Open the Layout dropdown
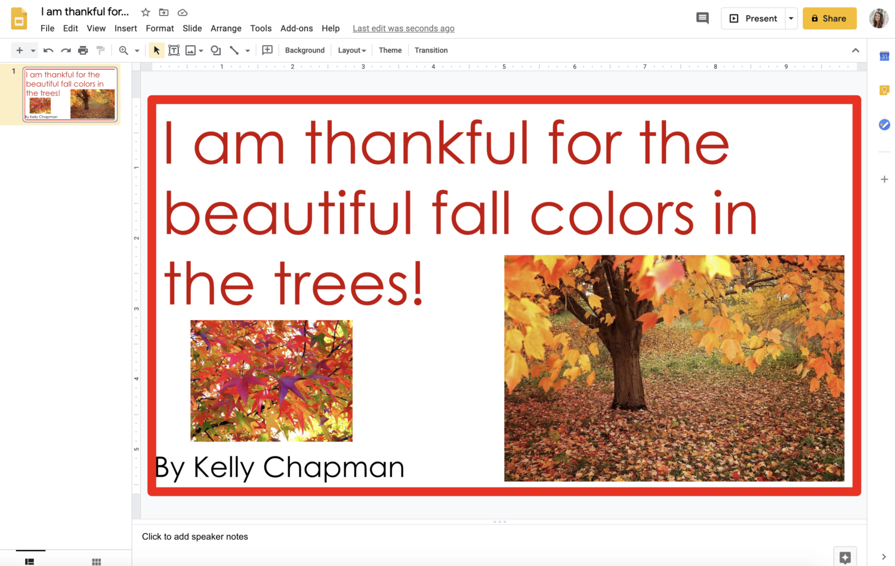 tap(351, 50)
